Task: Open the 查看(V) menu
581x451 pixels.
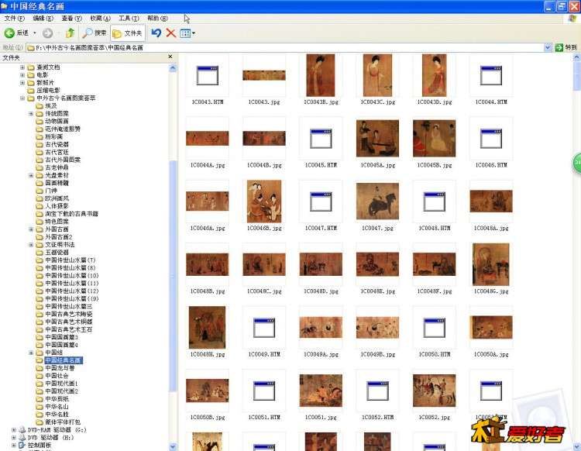Action: click(x=71, y=18)
